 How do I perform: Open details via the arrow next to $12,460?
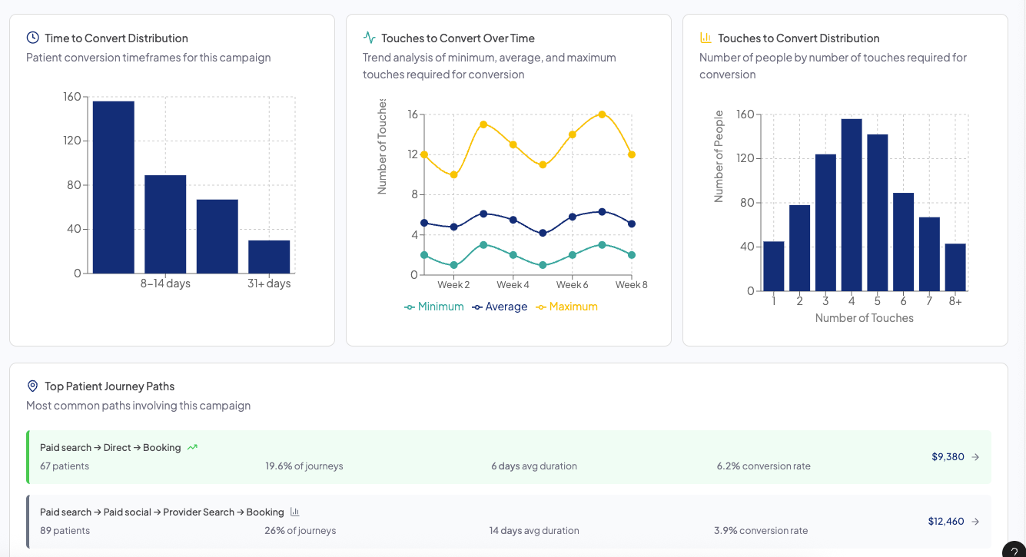point(975,521)
